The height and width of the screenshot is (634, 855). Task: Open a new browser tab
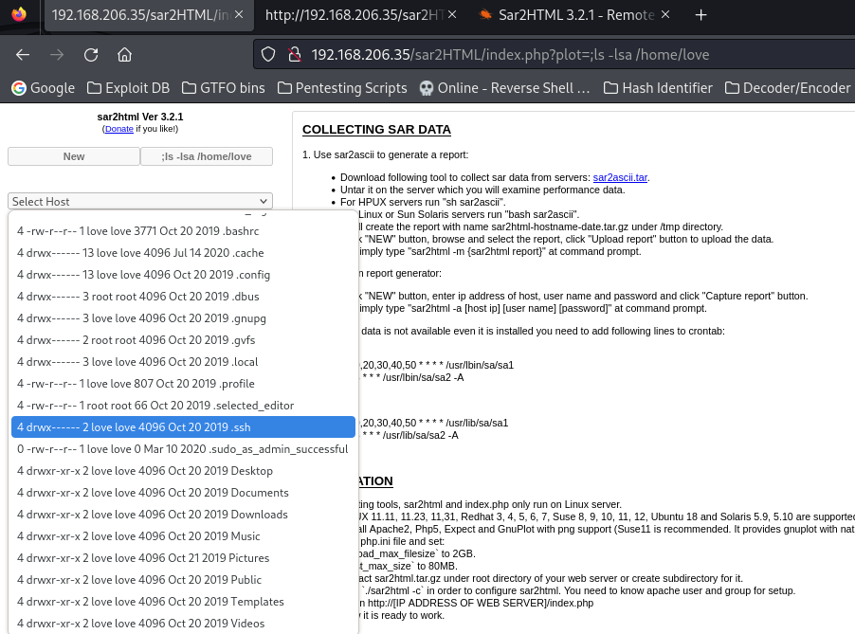(701, 15)
